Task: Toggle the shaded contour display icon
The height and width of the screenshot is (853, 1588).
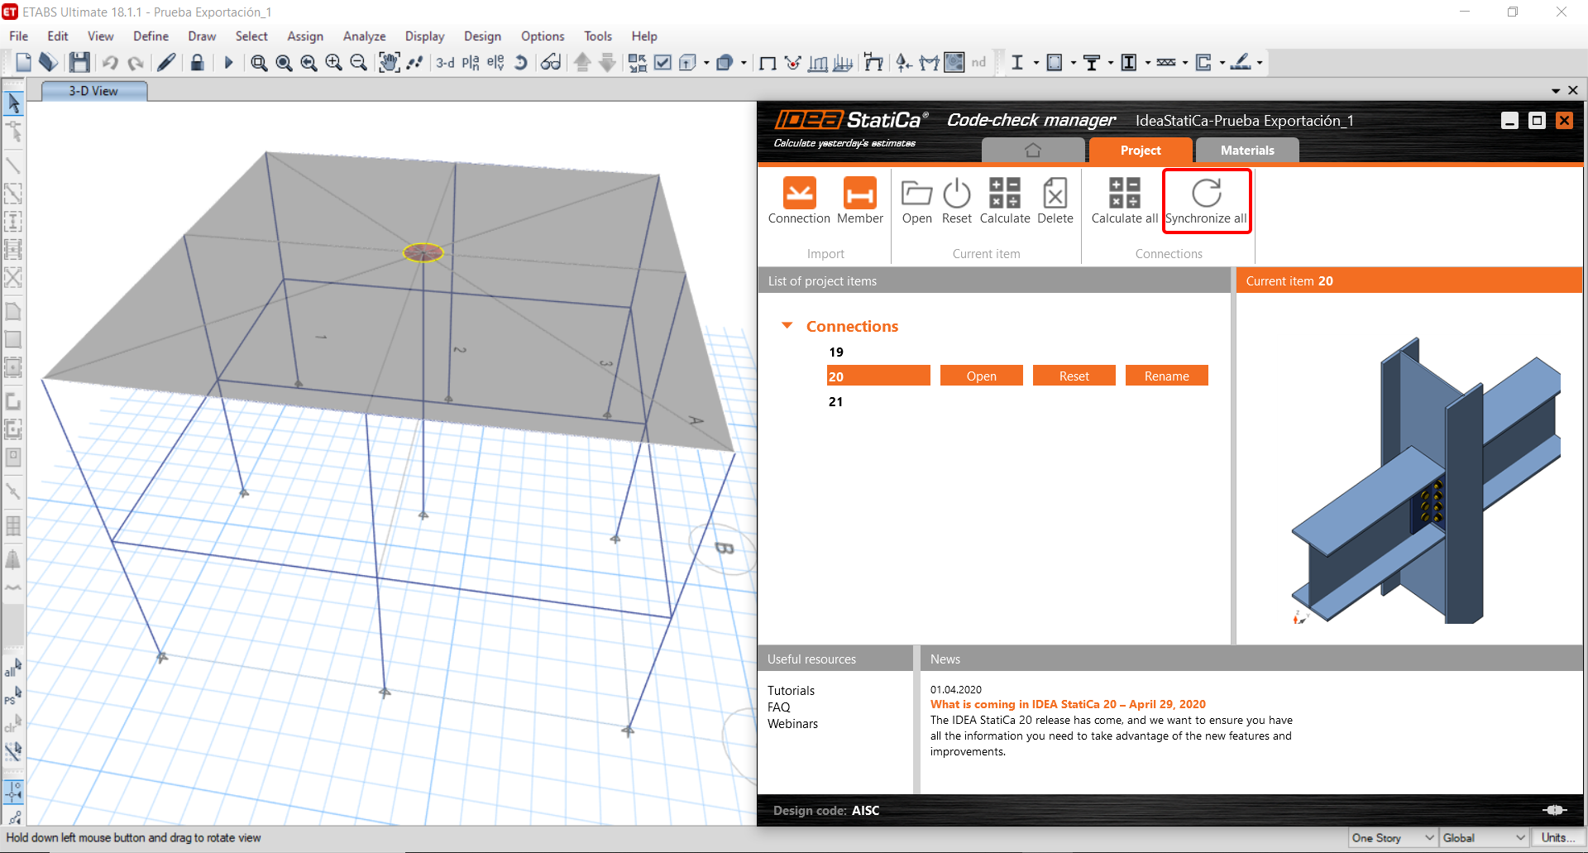Action: [954, 63]
